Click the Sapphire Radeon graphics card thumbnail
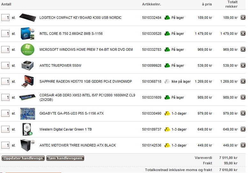Image resolution: width=248 pixels, height=173 pixels. 27,81
